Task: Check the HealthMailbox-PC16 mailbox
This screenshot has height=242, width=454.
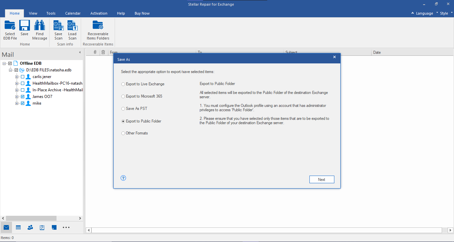Action: pos(23,83)
